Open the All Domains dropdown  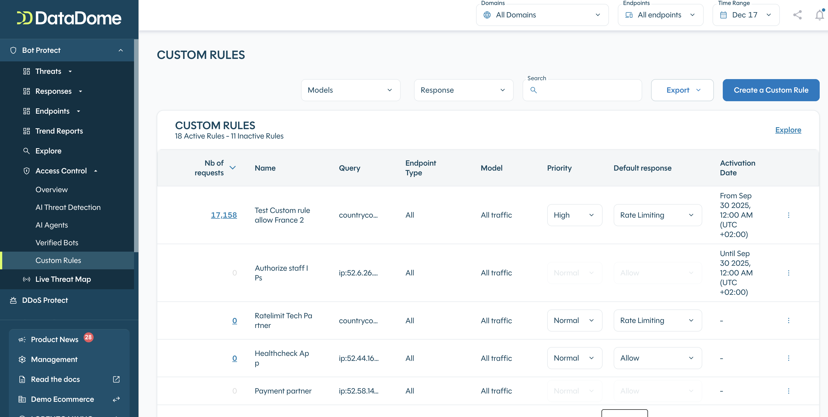point(542,15)
